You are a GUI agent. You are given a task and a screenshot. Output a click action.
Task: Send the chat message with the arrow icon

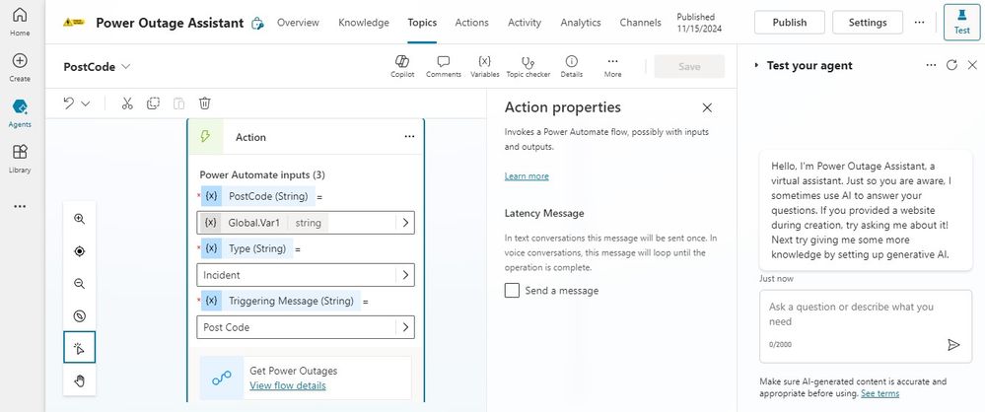click(x=953, y=344)
